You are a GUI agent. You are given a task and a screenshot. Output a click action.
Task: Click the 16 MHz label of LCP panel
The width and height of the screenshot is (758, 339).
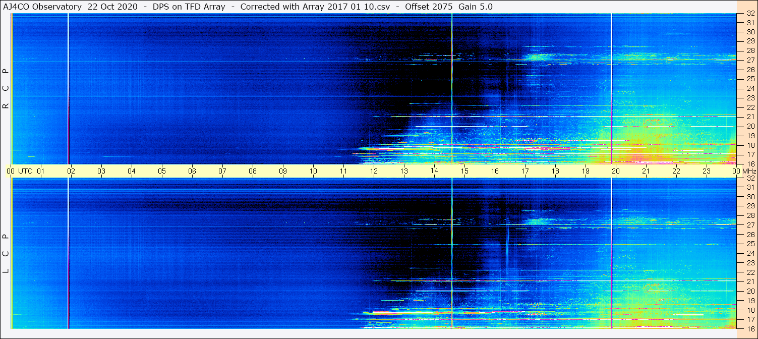pos(750,328)
